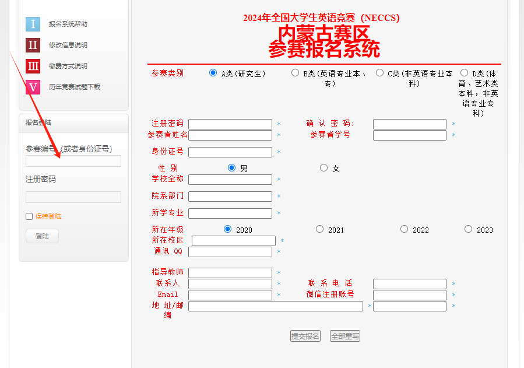Choose the 2022 grade radio button
This screenshot has height=368, width=524.
coord(405,229)
